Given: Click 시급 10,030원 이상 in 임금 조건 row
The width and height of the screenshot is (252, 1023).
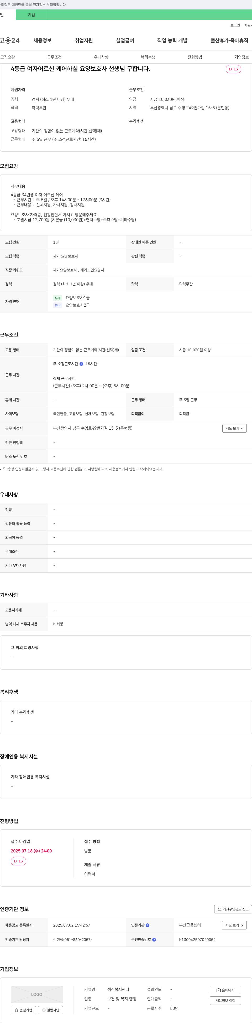Looking at the screenshot, I should [x=195, y=350].
